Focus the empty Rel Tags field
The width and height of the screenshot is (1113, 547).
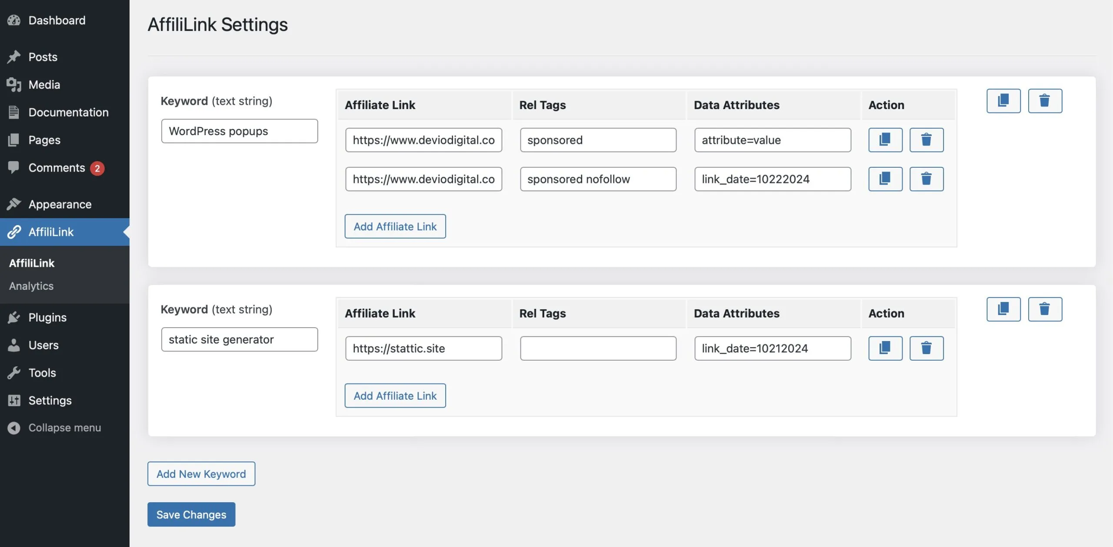[598, 348]
